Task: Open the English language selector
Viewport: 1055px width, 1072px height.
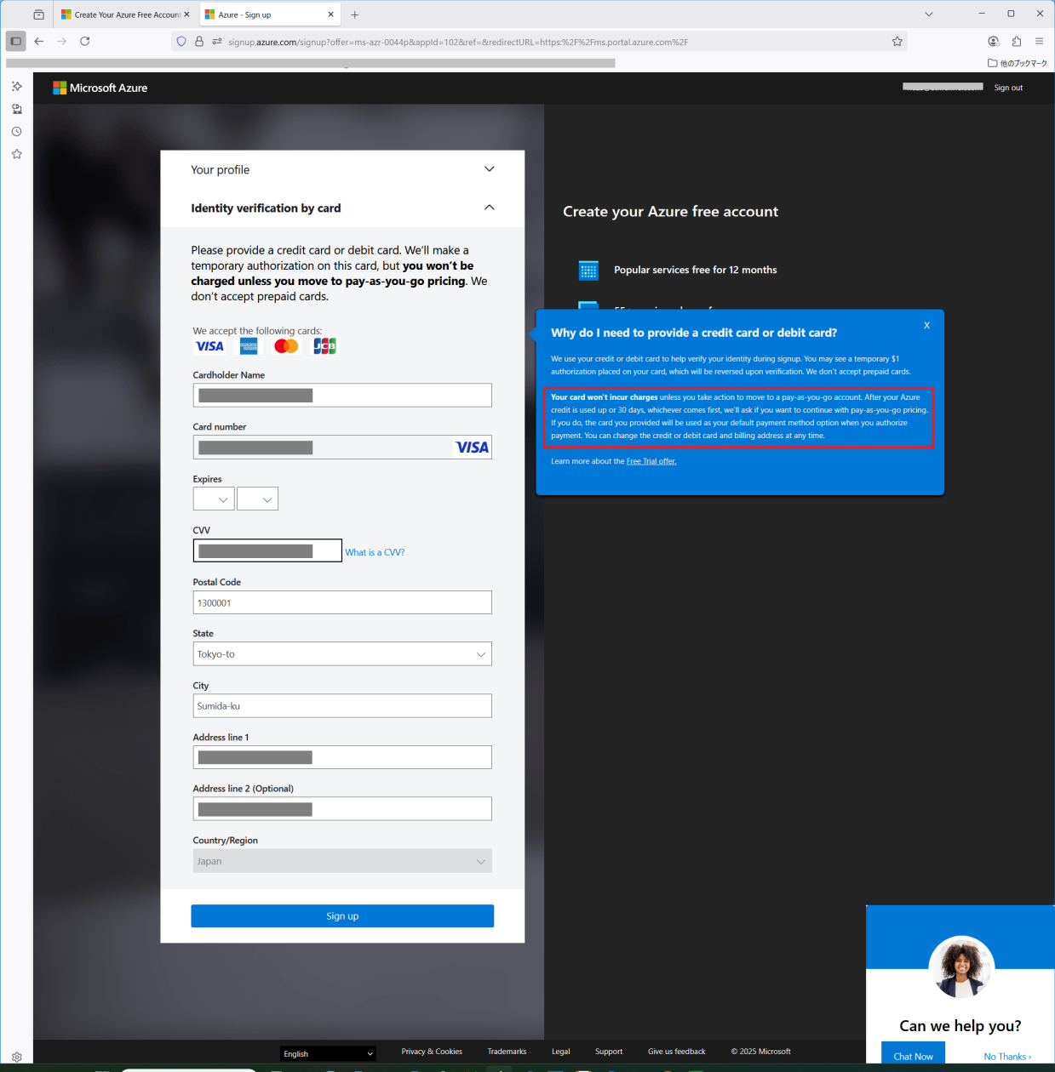Action: [328, 1053]
